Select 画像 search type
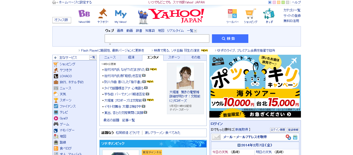The height and width of the screenshot is (155, 353). (120, 31)
